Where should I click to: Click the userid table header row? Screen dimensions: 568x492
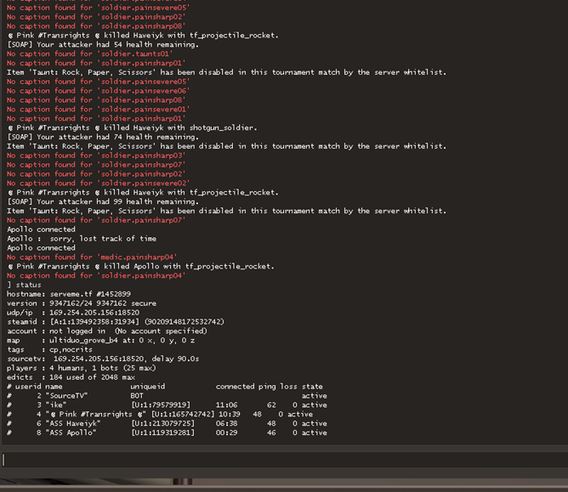point(164,387)
